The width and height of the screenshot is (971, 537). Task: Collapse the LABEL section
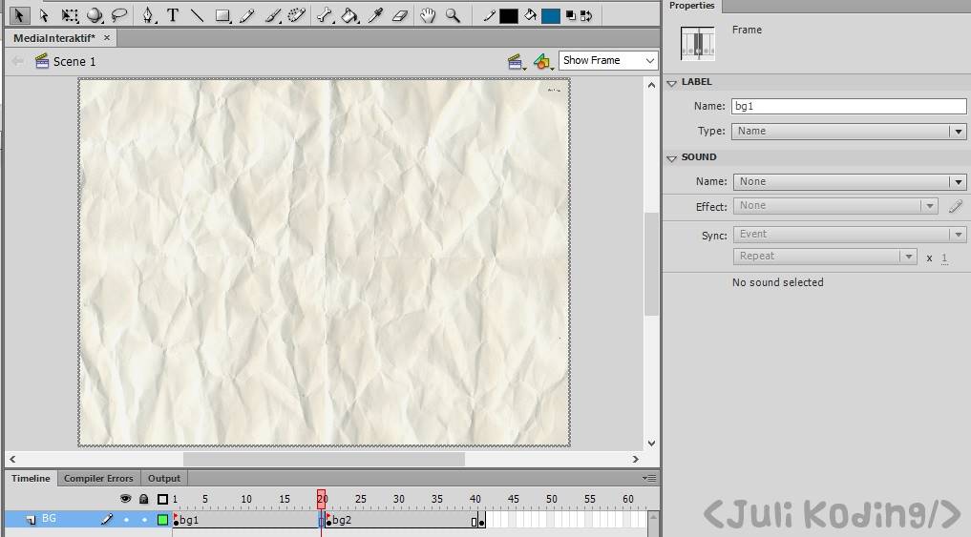pos(672,83)
